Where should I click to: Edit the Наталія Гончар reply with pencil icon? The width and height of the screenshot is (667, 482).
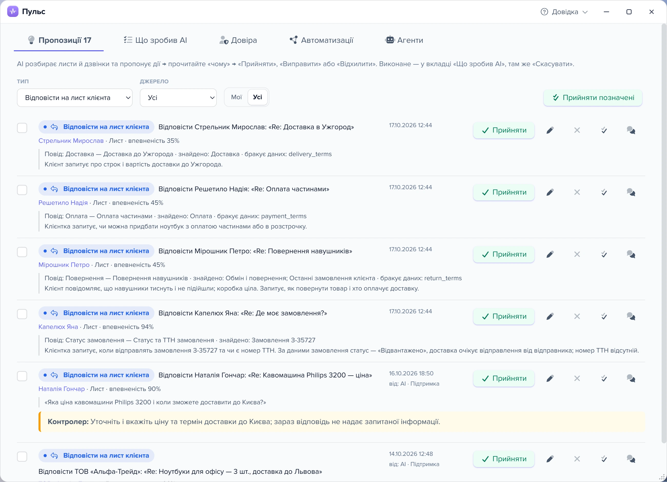(550, 378)
